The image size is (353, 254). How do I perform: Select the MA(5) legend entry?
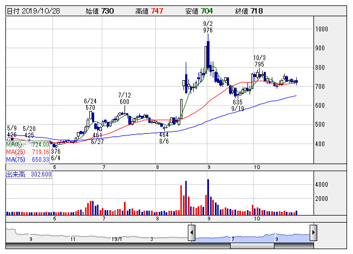[28, 145]
